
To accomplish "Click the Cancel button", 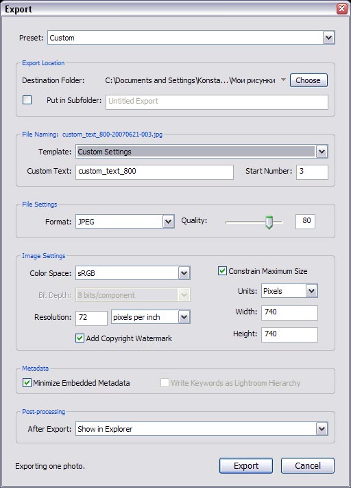I will 308,465.
